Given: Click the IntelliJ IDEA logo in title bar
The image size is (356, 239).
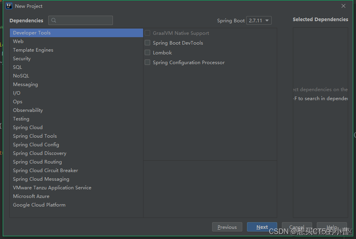Looking at the screenshot, I should (x=9, y=6).
